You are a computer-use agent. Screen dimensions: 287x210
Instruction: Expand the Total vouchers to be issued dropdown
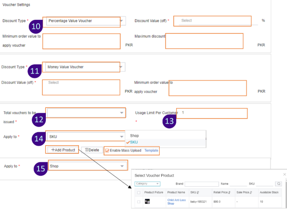(x=122, y=113)
